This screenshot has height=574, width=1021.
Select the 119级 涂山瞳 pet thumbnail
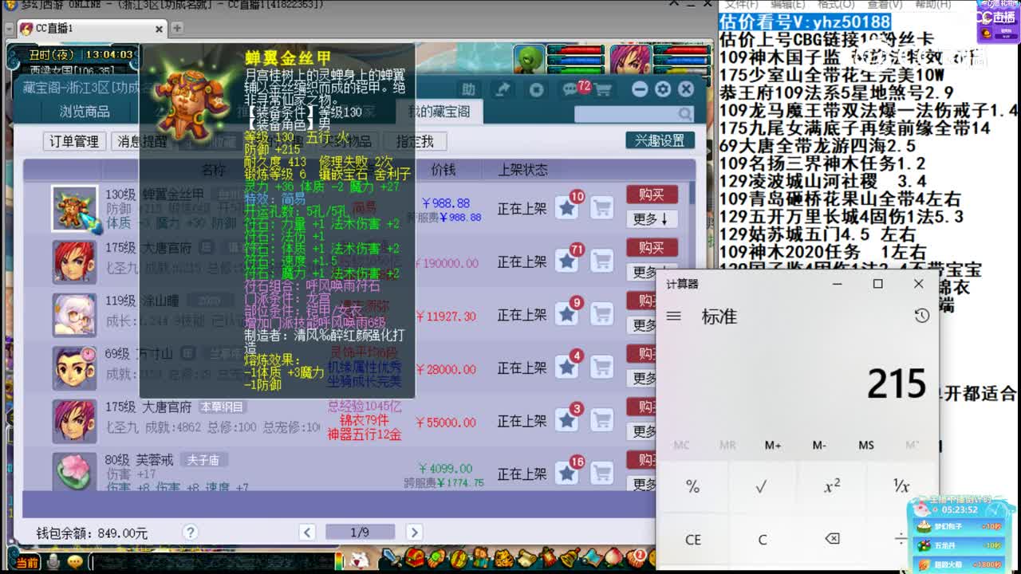click(75, 315)
